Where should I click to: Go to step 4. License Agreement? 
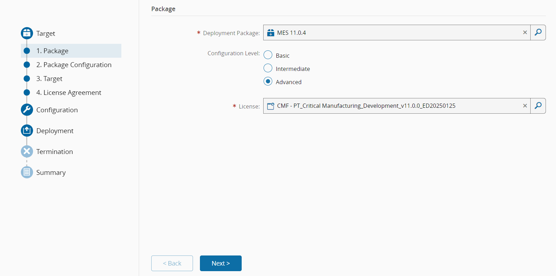pos(69,92)
